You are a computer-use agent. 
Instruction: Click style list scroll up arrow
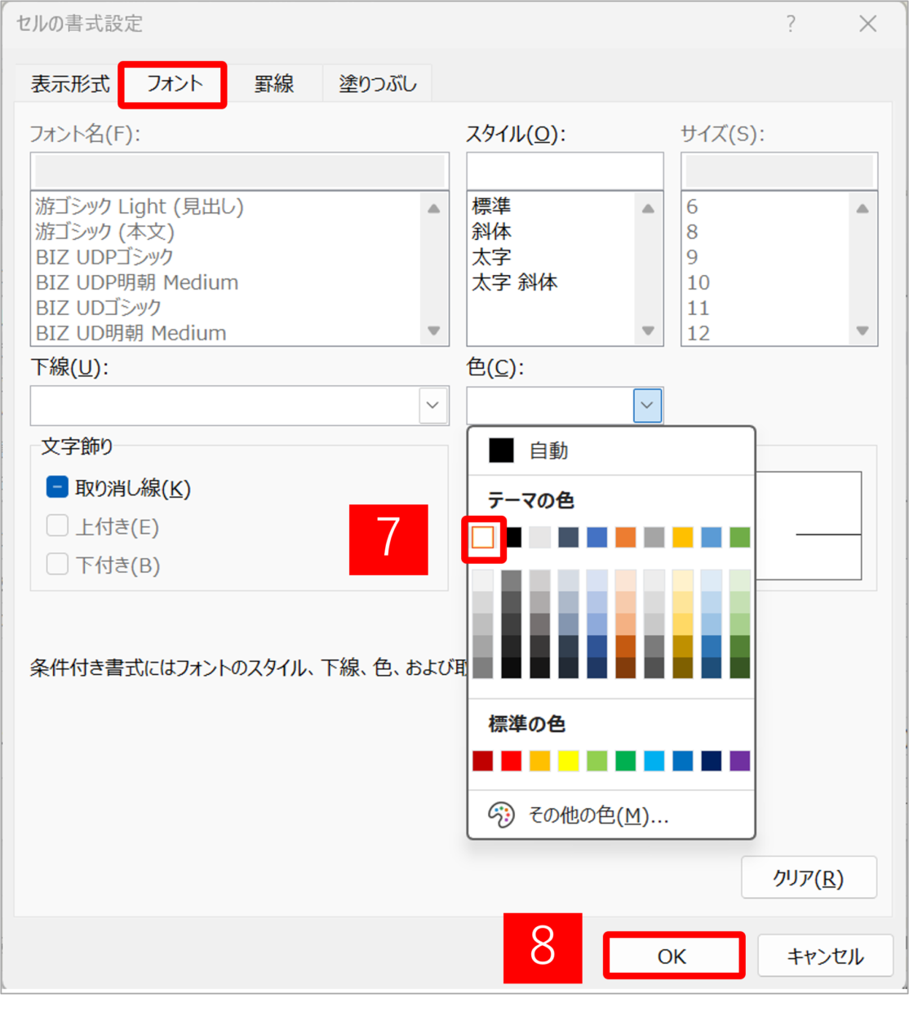pos(649,209)
